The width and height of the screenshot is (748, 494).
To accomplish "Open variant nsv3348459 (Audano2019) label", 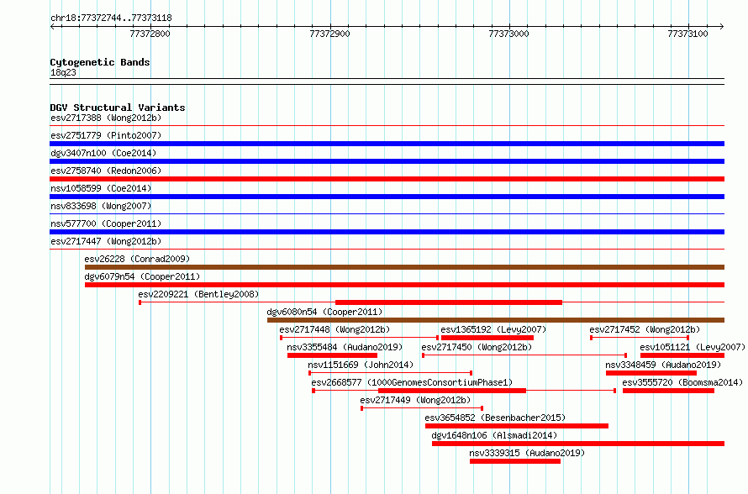I will pos(664,365).
